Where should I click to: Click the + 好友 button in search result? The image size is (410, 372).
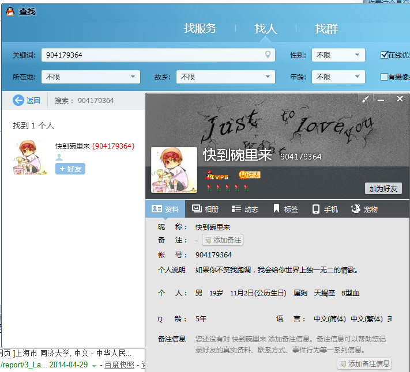pos(70,169)
